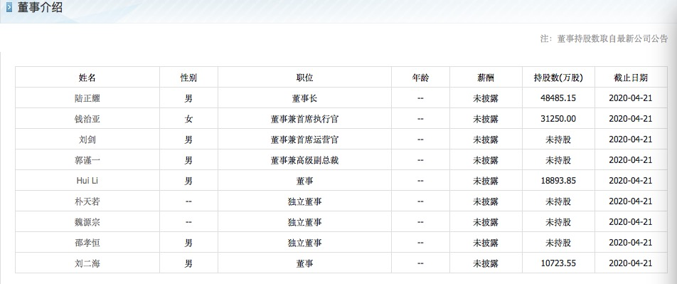Screen dimensions: 677x284
Task: Click 独立董事 position in 朴天若's row
Action: 304,201
